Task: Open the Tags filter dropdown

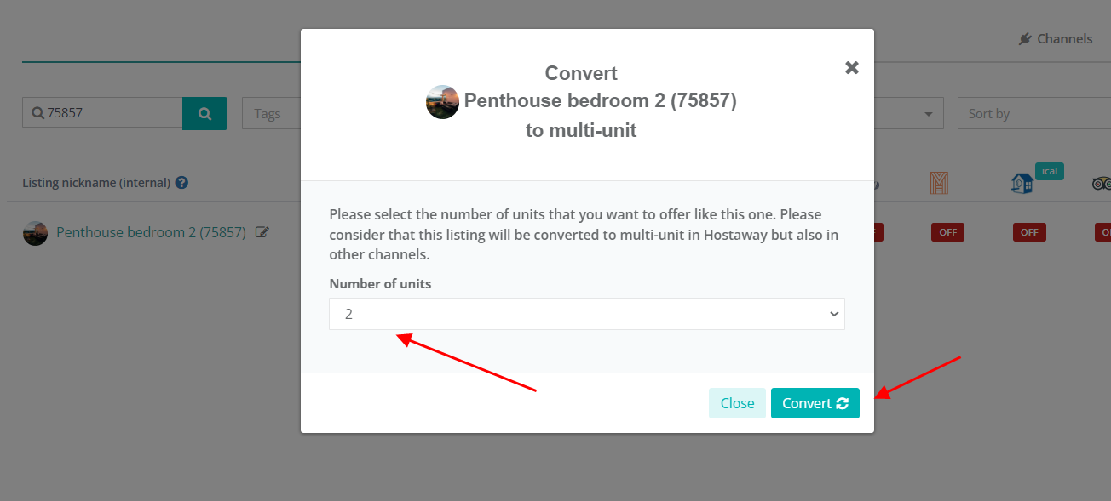Action: (x=272, y=113)
